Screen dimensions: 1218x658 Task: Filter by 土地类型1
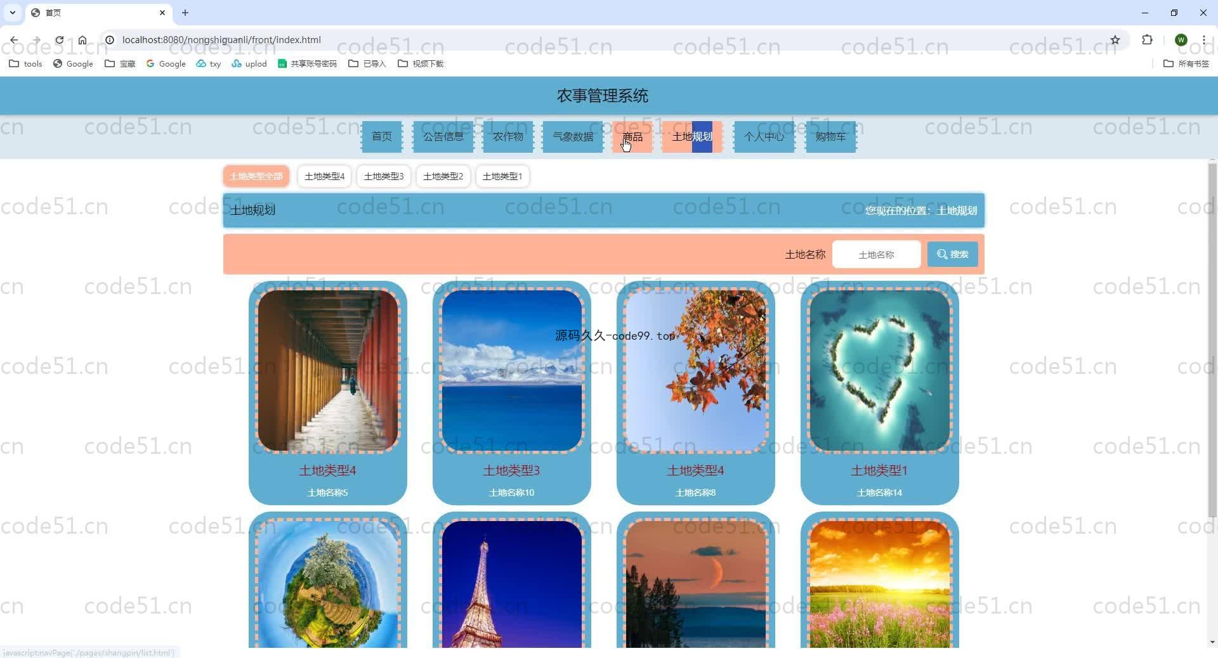pyautogui.click(x=502, y=176)
